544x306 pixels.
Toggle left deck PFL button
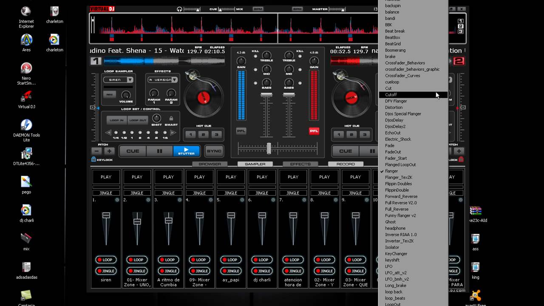click(x=241, y=131)
